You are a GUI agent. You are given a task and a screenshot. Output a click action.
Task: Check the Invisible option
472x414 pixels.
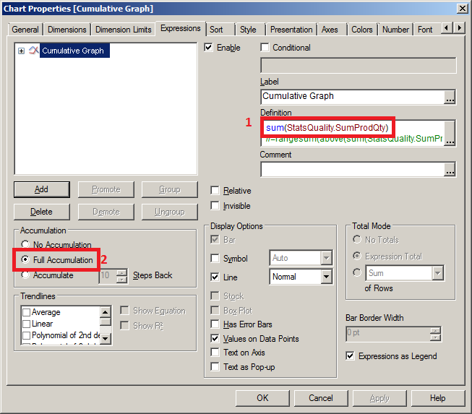215,206
